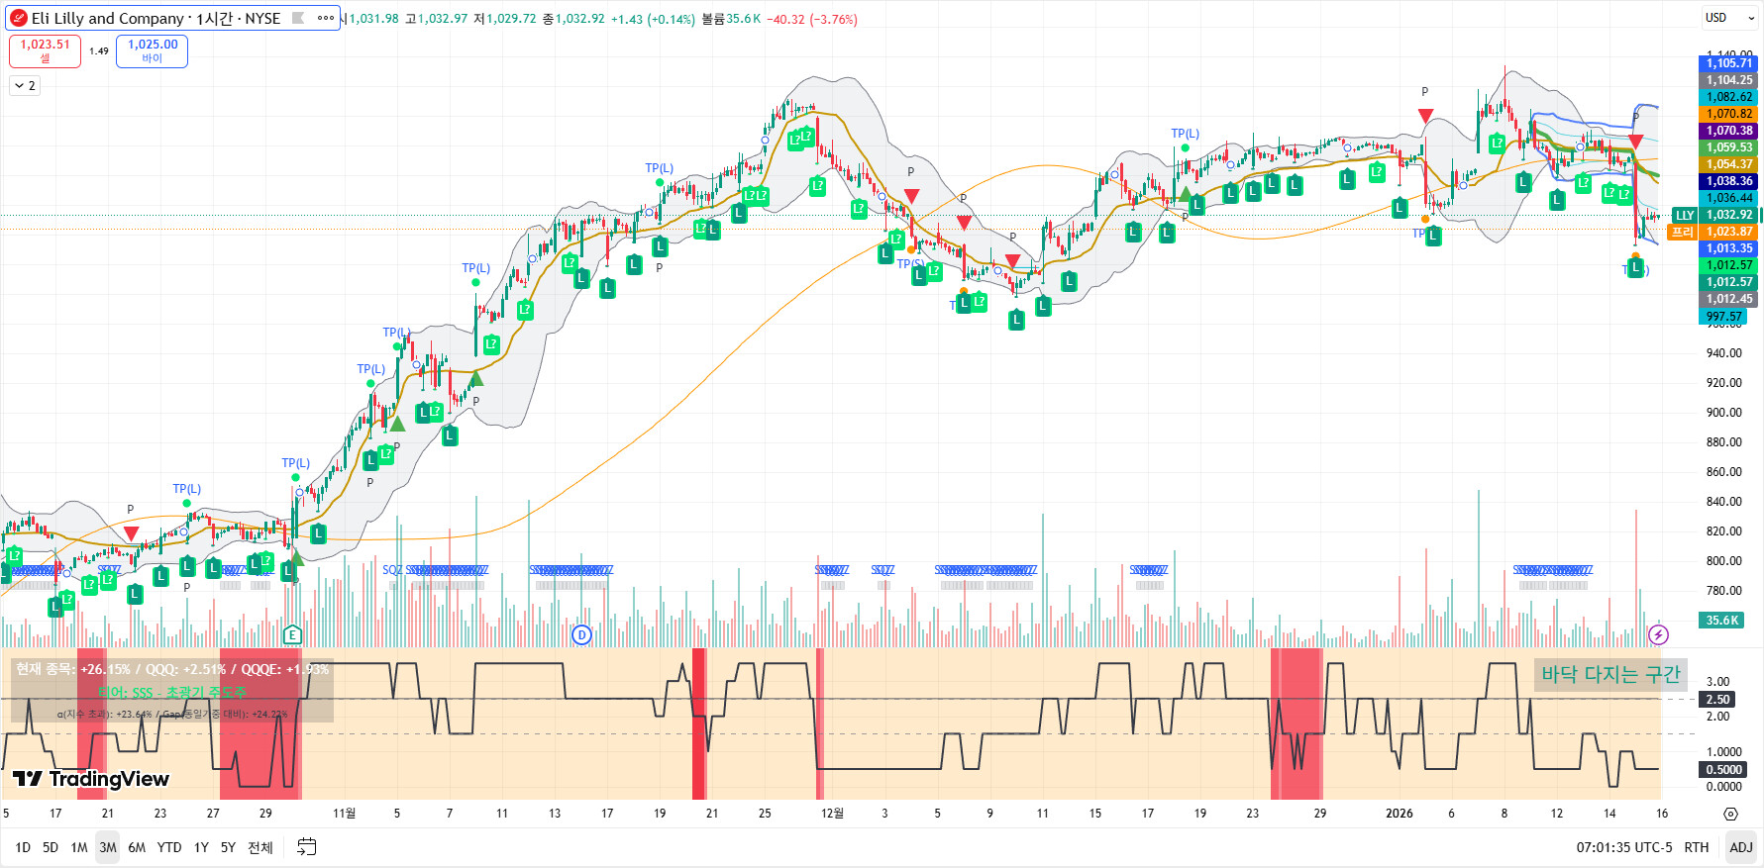
Task: Open chart settings gear by time axis
Action: tap(1730, 814)
